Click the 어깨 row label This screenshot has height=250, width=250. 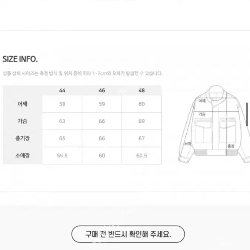(22, 104)
